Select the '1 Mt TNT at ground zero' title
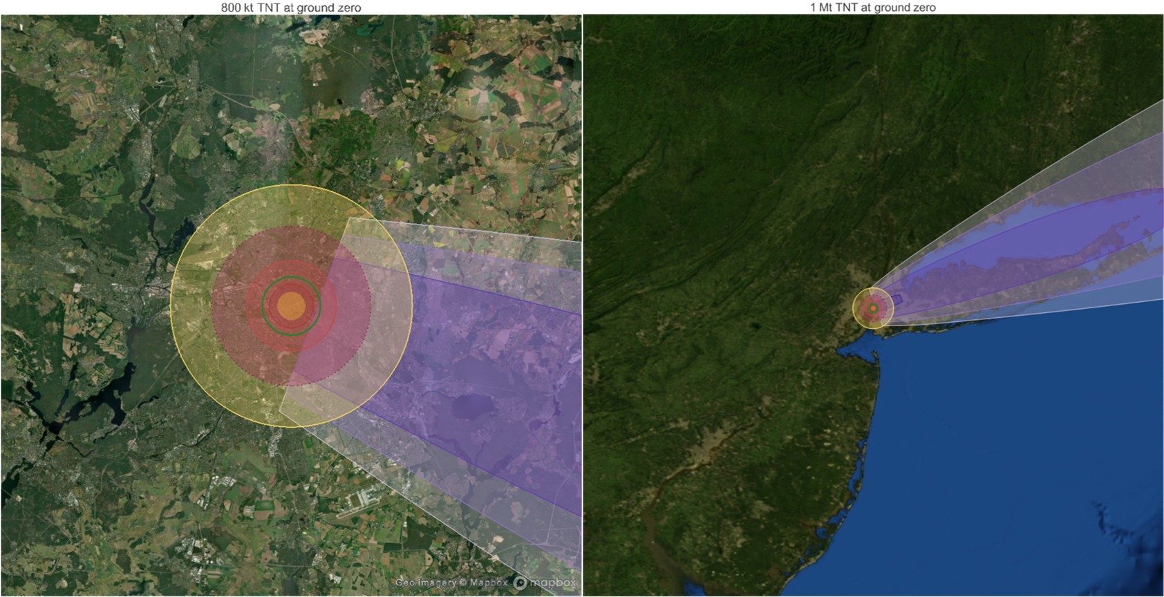The width and height of the screenshot is (1164, 597). [x=873, y=8]
